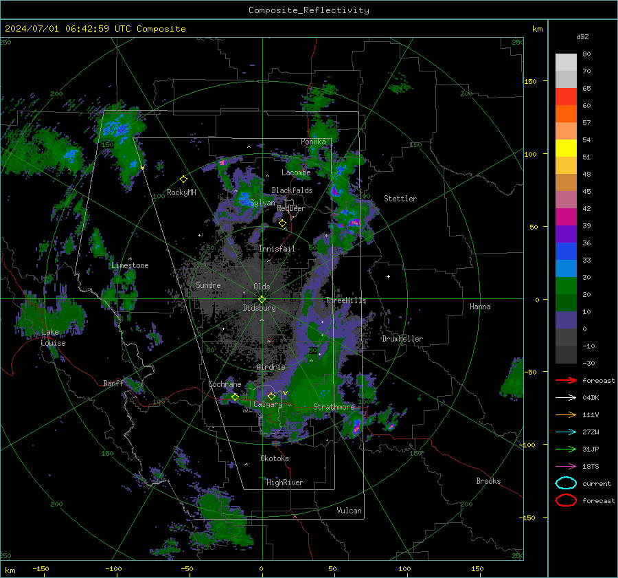
Task: Click the white plus marker west of Hanna
Action: (x=388, y=276)
